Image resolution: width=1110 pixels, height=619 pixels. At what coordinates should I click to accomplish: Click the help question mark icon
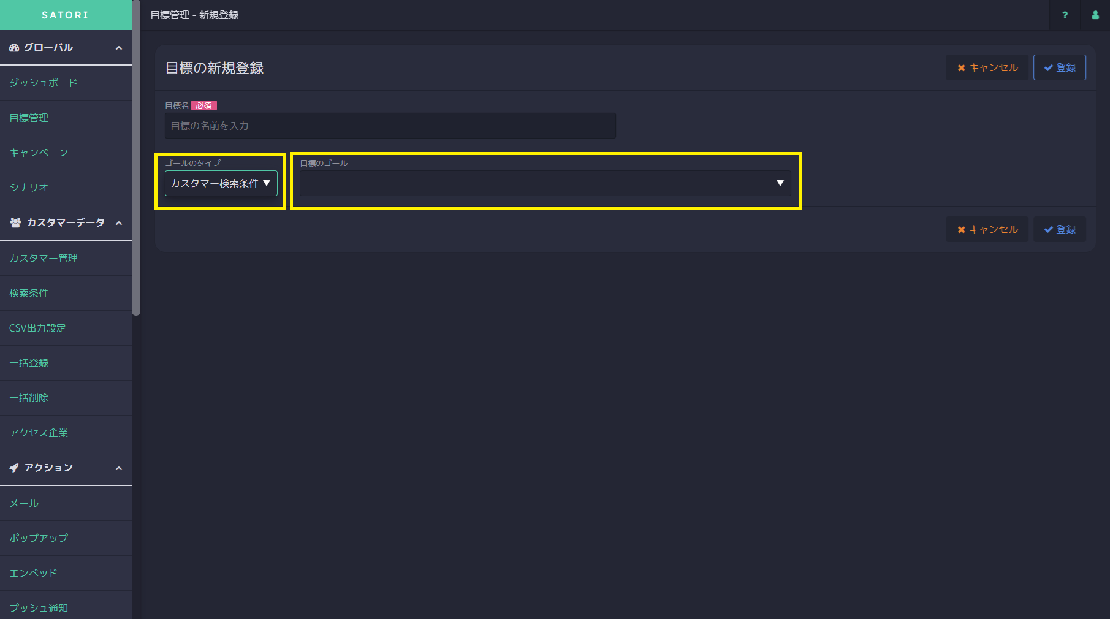pos(1065,15)
